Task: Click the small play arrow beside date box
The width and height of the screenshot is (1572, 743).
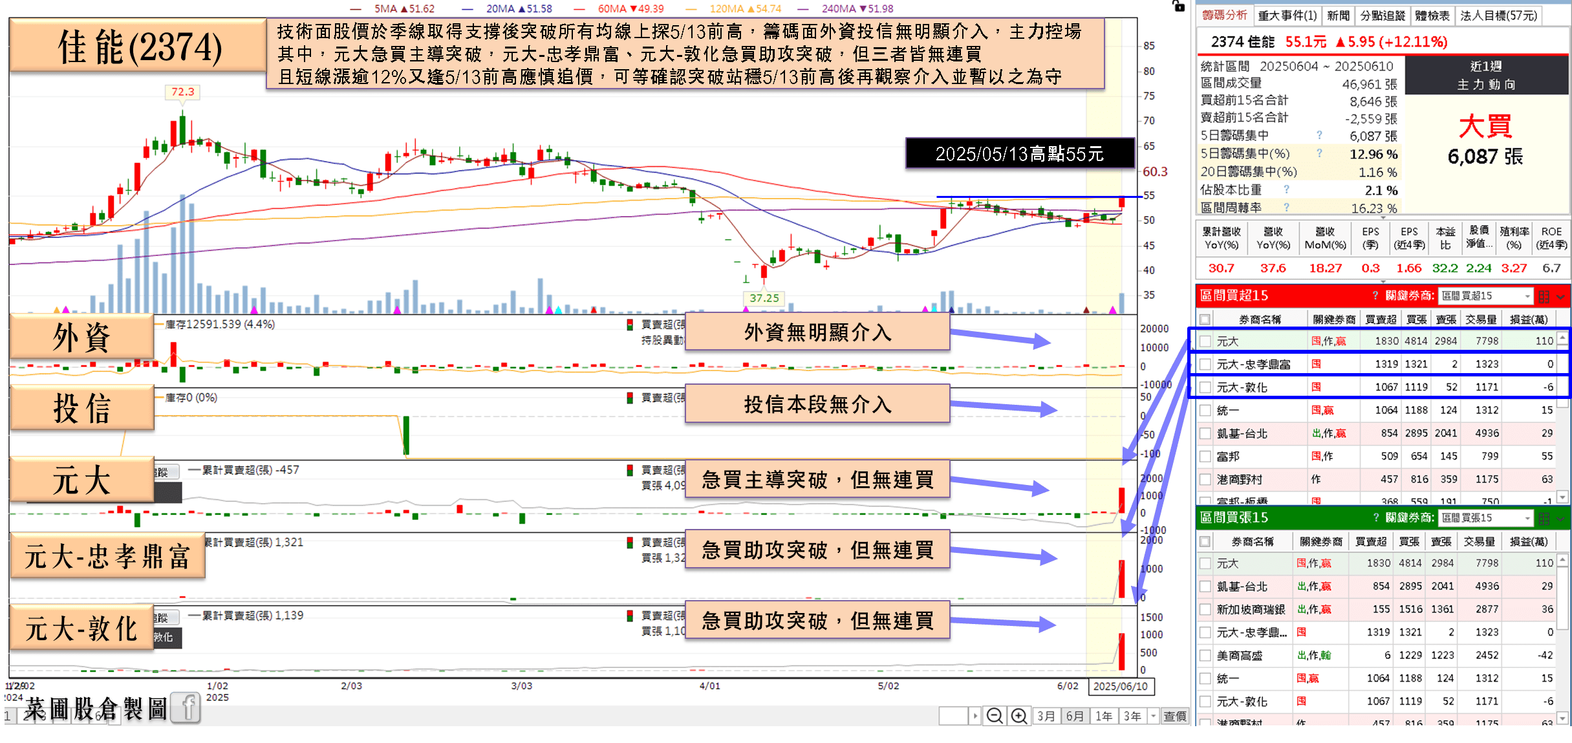Action: pyautogui.click(x=975, y=716)
